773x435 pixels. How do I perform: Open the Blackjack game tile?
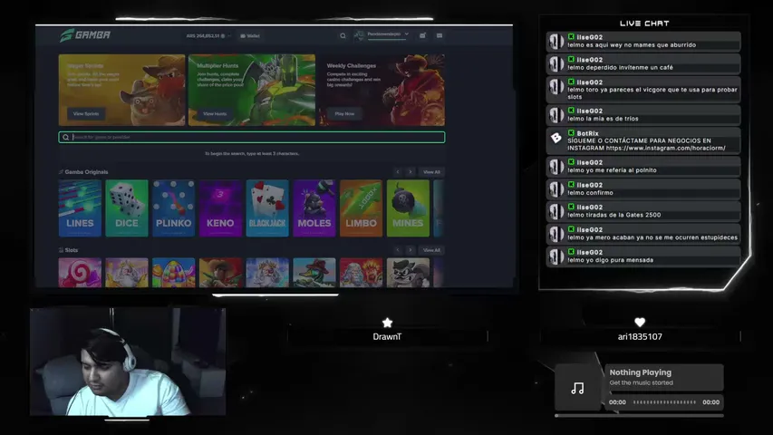[267, 208]
